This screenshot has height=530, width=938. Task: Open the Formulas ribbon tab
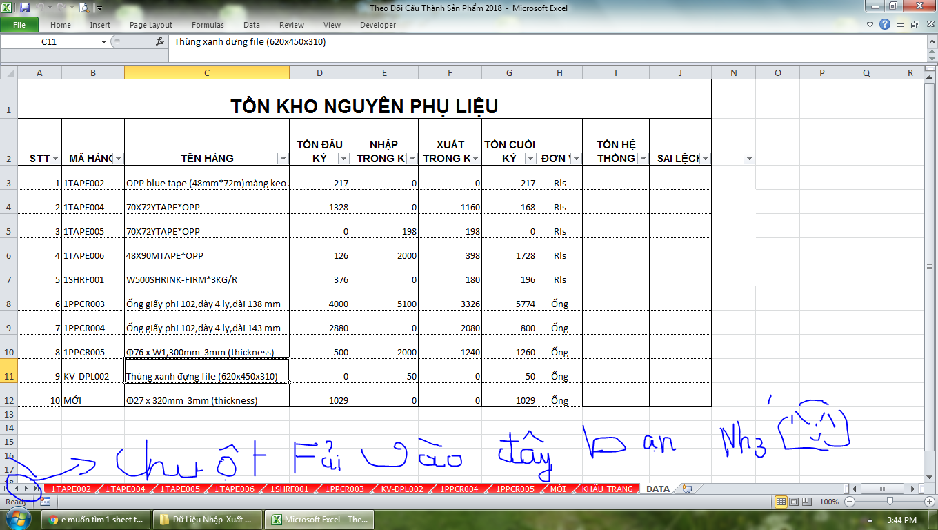[208, 25]
